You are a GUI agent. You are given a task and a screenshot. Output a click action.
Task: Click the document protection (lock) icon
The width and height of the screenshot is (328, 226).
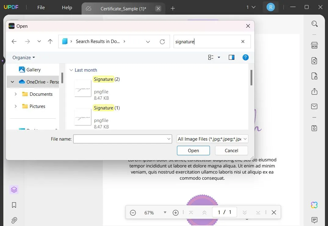[315, 76]
